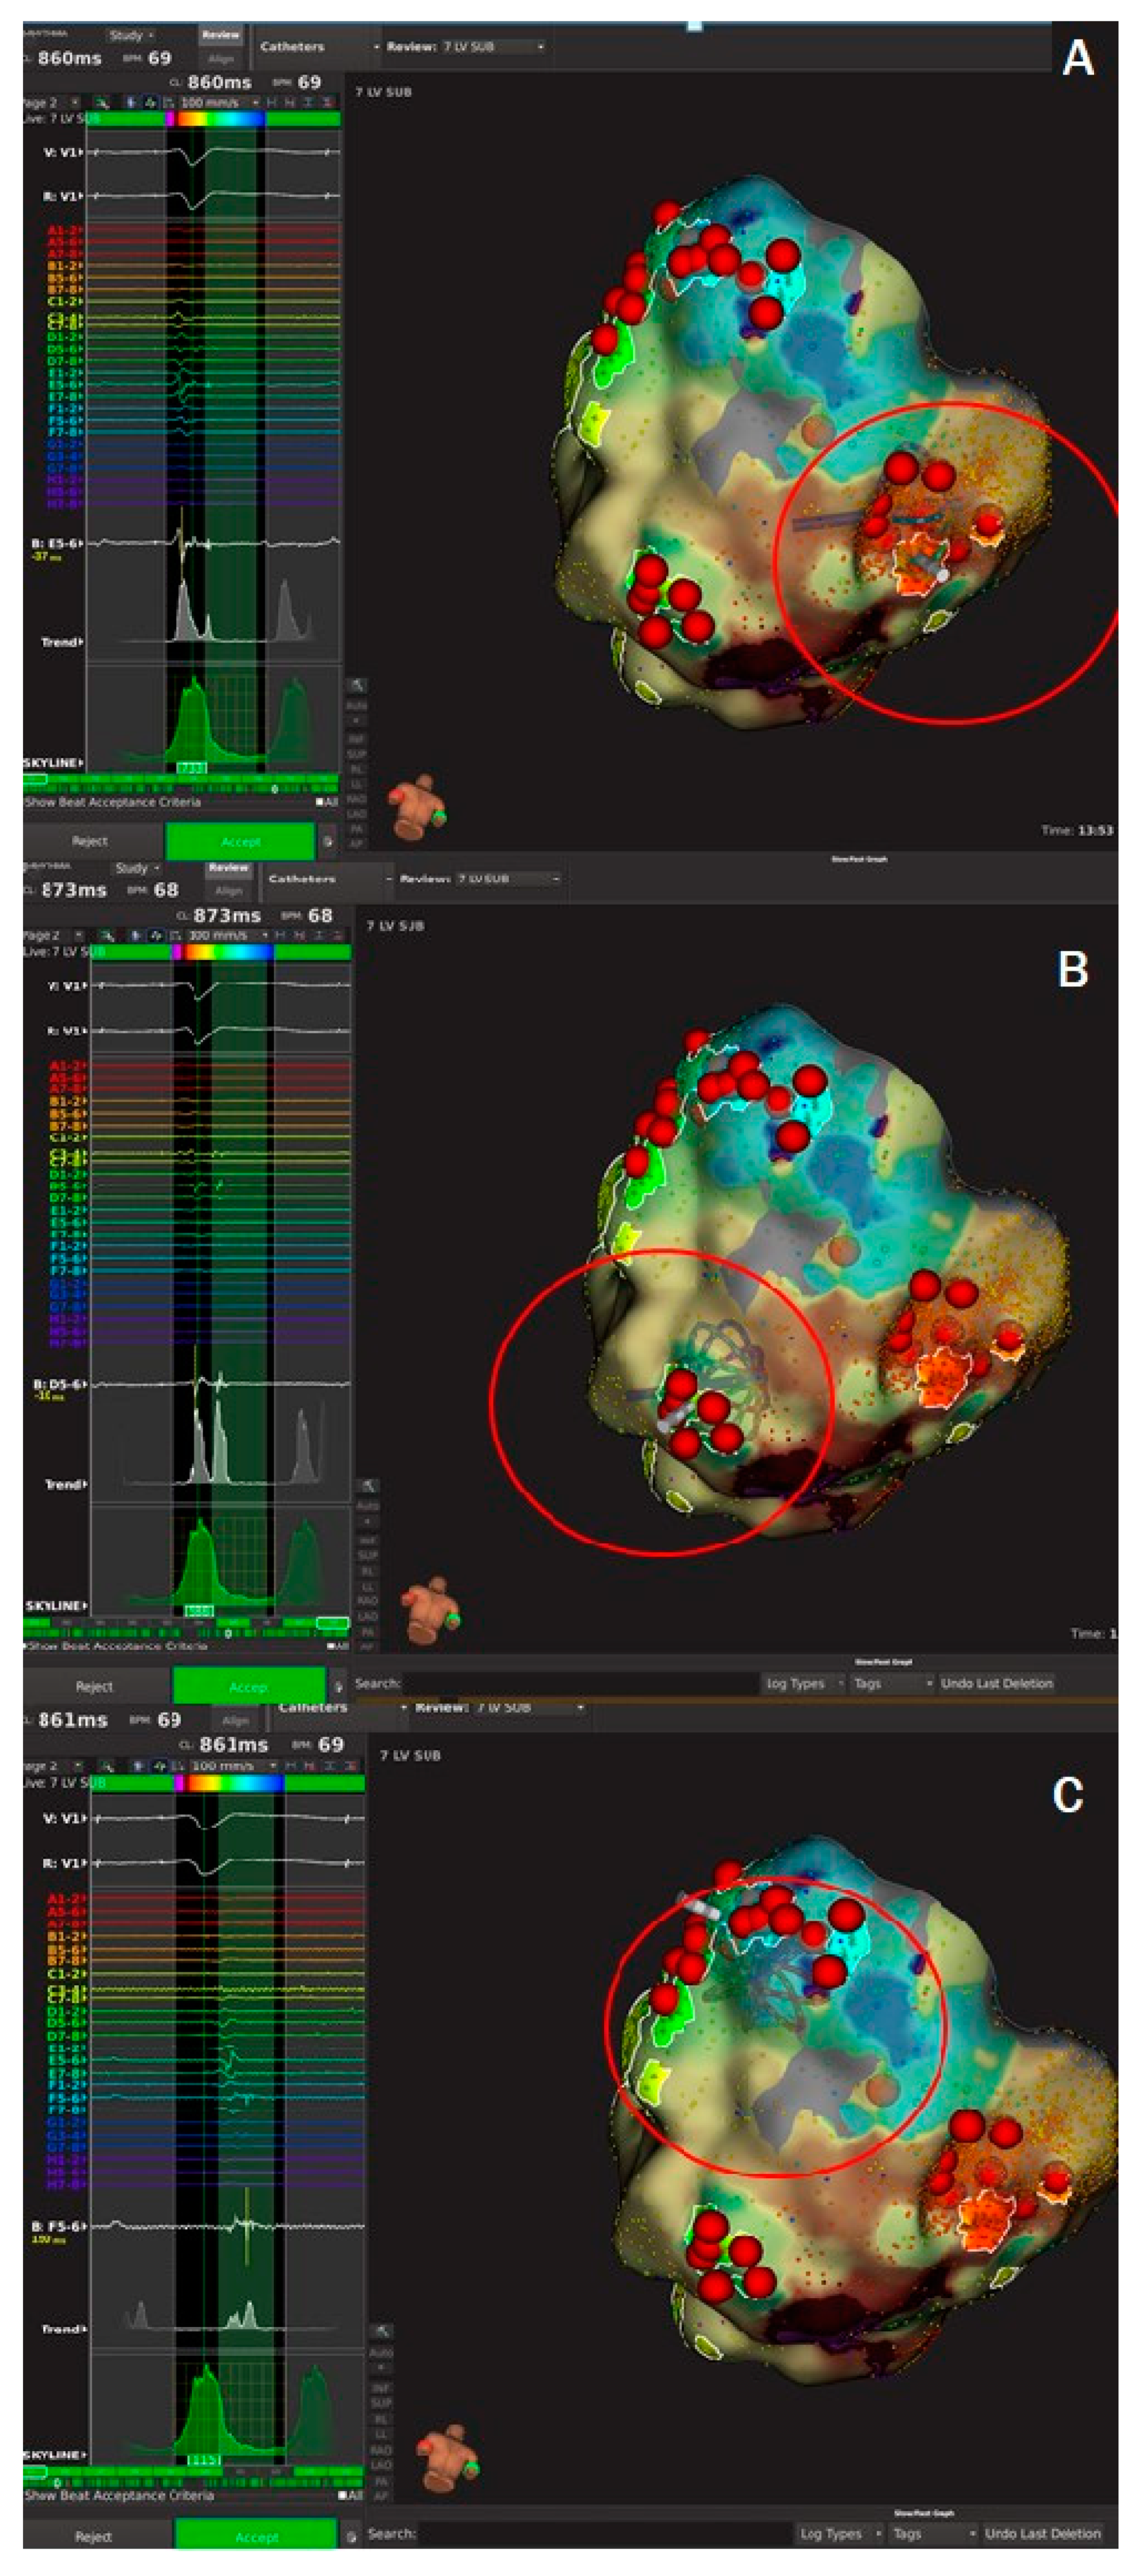The width and height of the screenshot is (1142, 2576).
Task: Switch to the Review tab in panel B
Action: point(228,868)
